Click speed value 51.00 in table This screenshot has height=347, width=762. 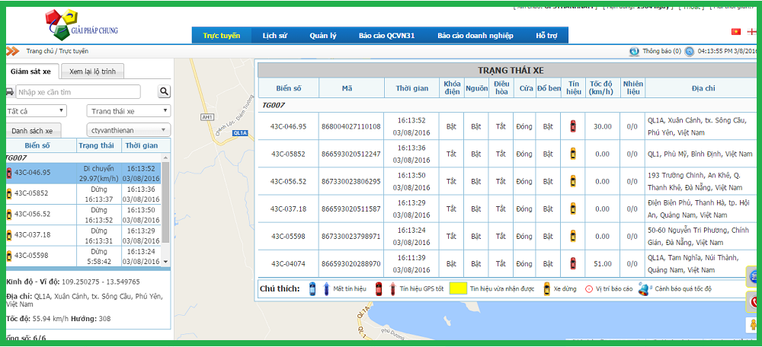tap(603, 263)
